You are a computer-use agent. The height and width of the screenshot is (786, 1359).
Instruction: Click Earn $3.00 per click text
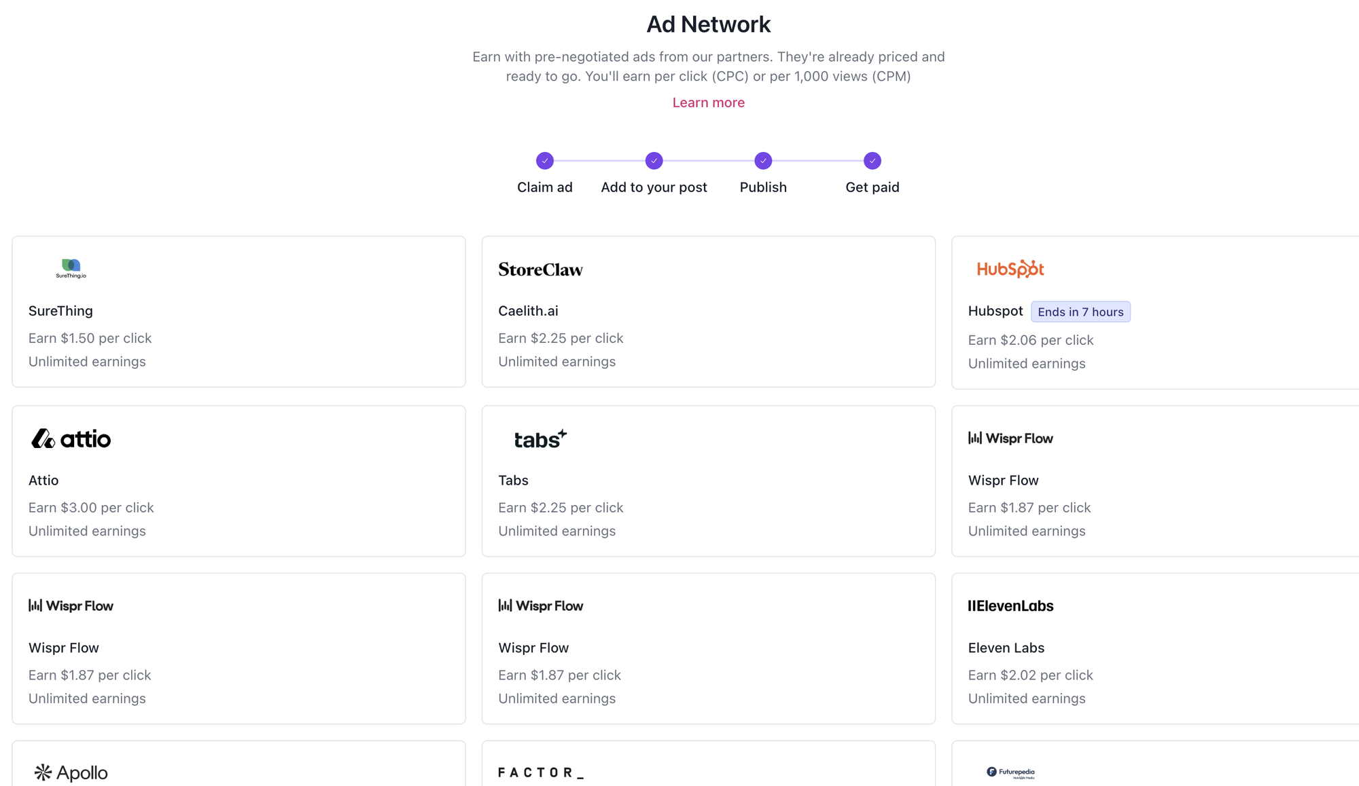click(91, 508)
